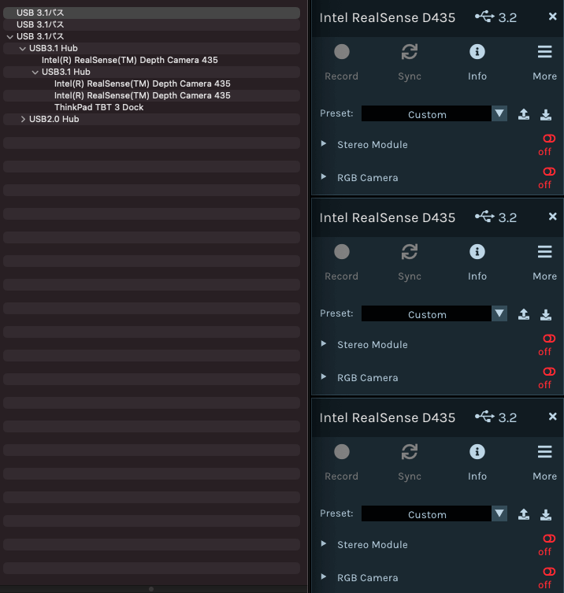Expand RGB Camera in third panel
This screenshot has height=593, width=564.
click(x=324, y=577)
